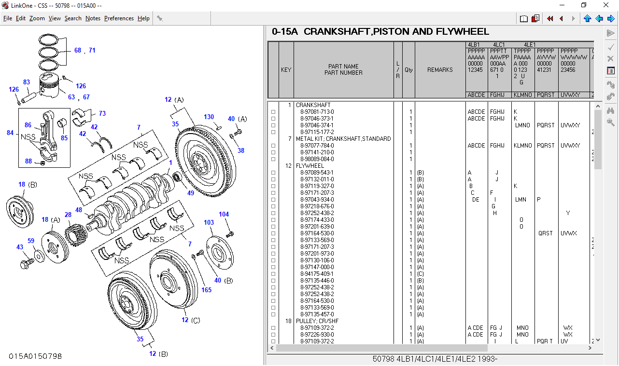
Task: Click the parts list scroll-down arrow
Action: coord(598,340)
